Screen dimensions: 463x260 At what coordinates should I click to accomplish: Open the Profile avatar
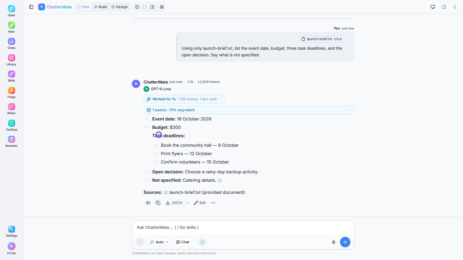pyautogui.click(x=11, y=248)
